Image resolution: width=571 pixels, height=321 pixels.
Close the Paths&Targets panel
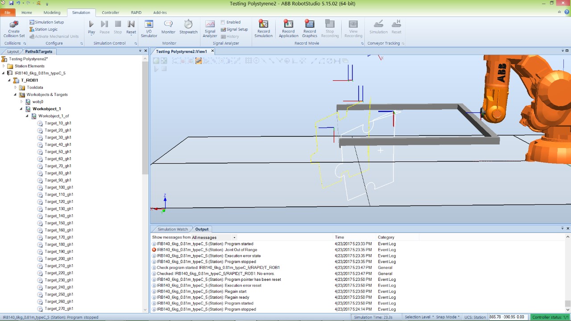click(x=145, y=51)
